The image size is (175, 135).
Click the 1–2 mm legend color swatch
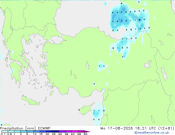17,131
